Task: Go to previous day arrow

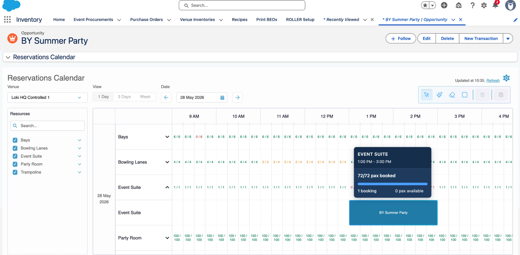Action: 166,98
